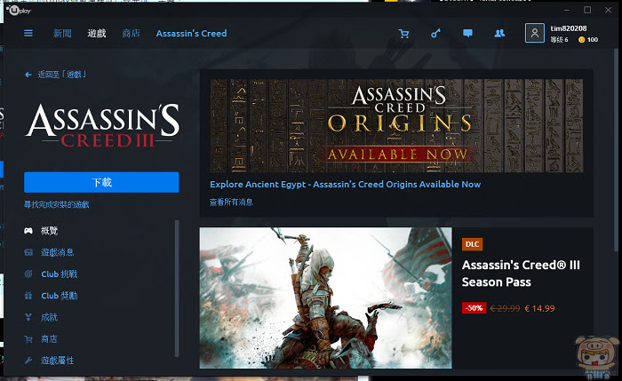The image size is (622, 381).
Task: Click the blue 下載 download button
Action: click(x=101, y=182)
